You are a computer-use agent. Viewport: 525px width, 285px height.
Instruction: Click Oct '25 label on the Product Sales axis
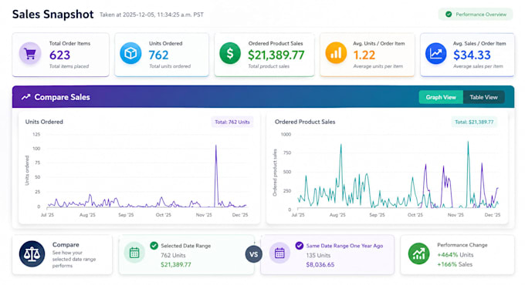pos(415,215)
